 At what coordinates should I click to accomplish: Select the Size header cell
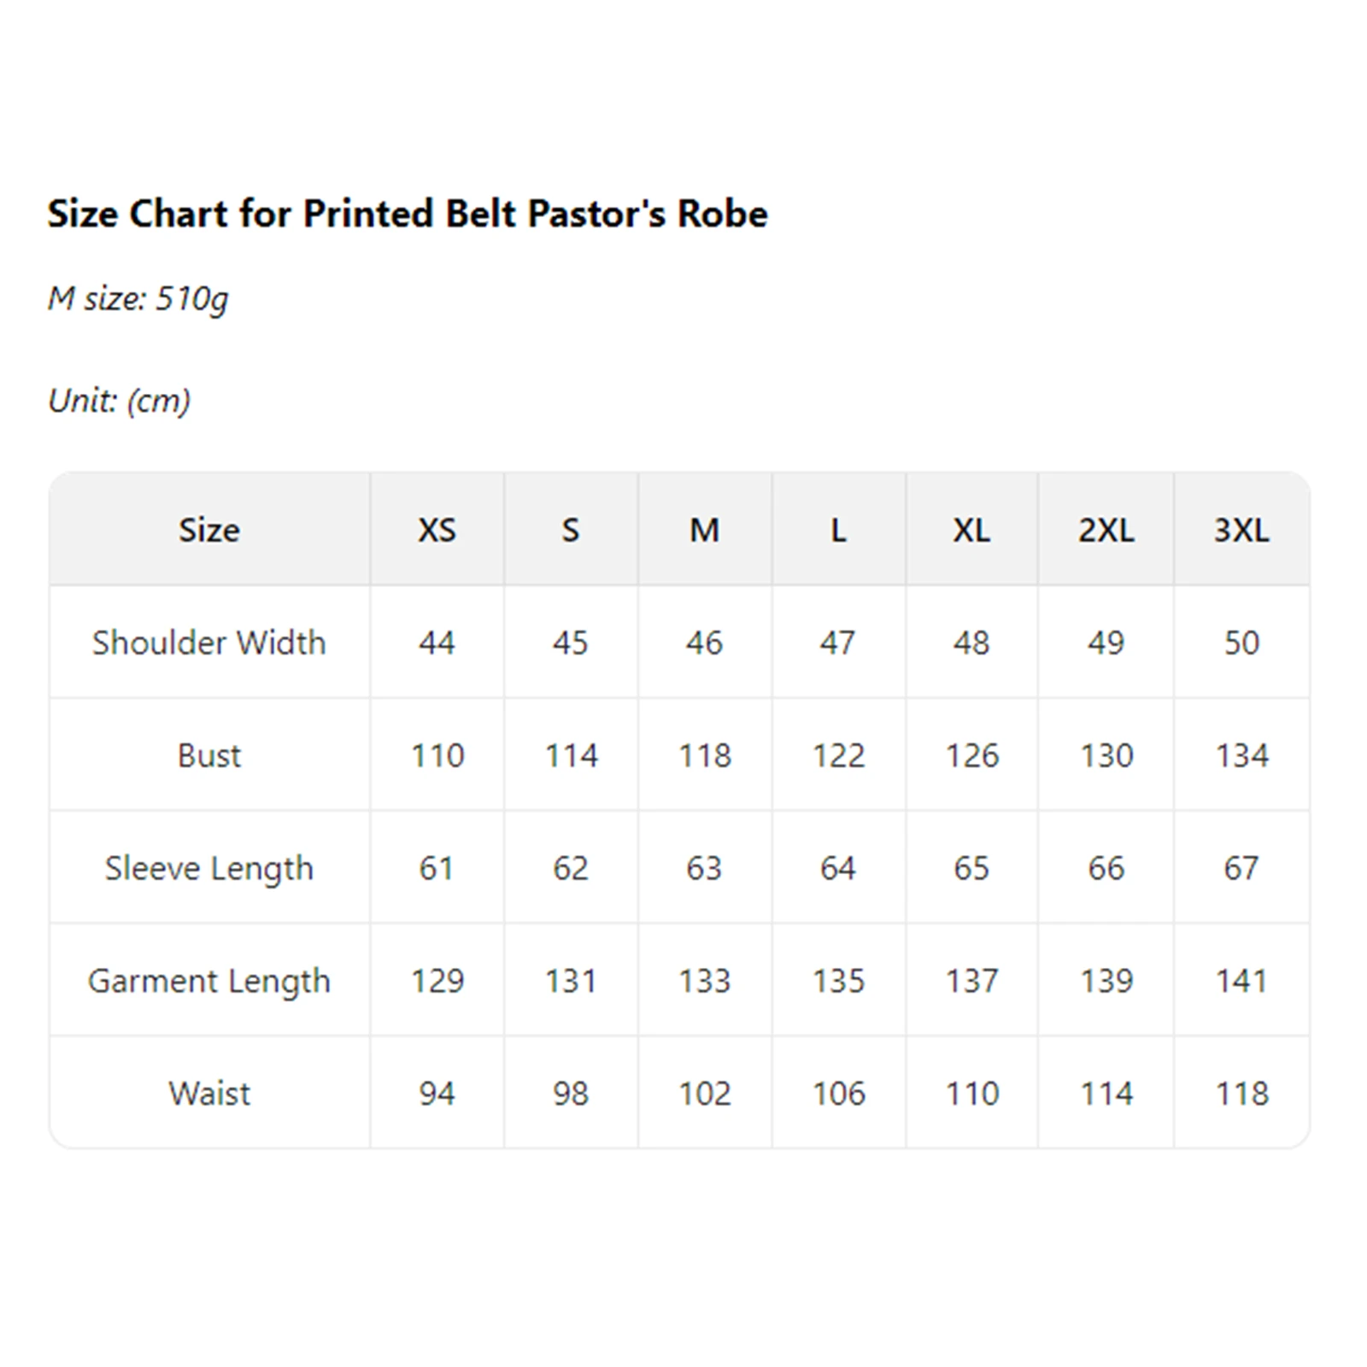209,531
